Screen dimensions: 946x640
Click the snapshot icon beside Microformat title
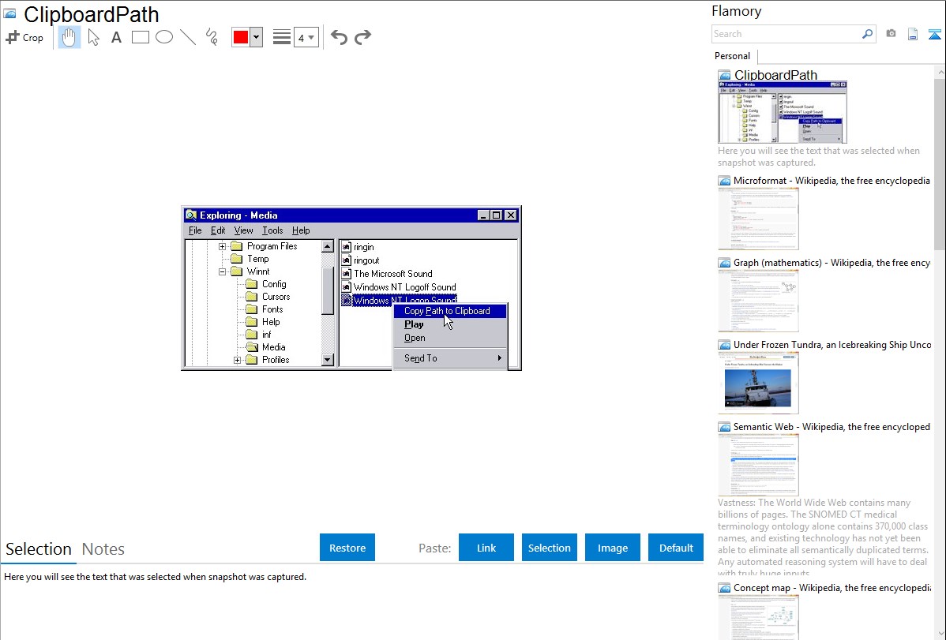coord(724,181)
